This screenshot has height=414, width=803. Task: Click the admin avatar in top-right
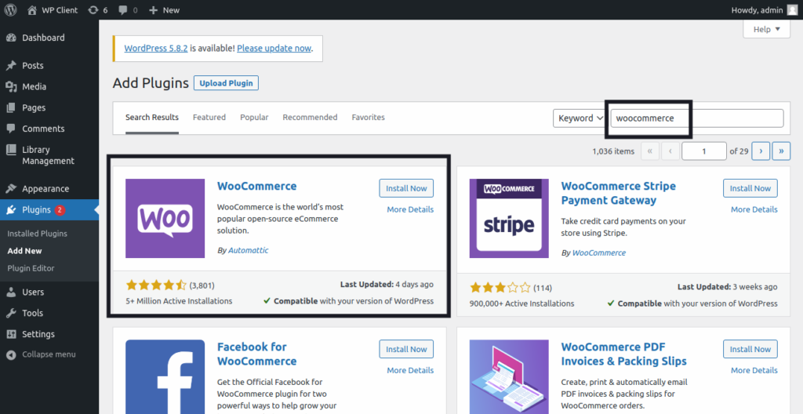[792, 9]
